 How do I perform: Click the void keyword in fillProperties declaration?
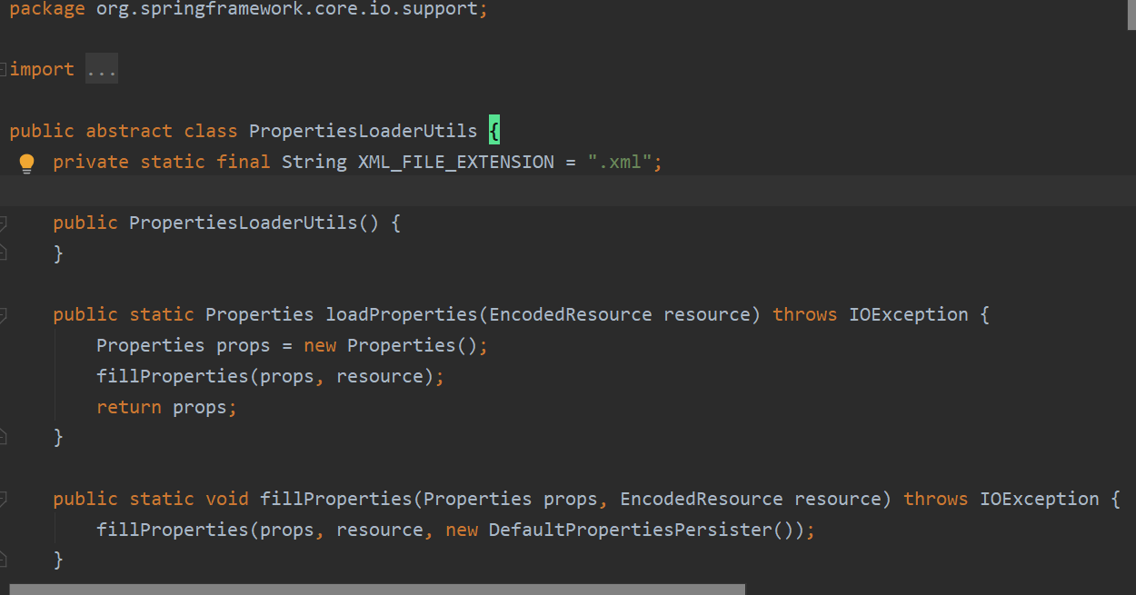click(227, 499)
